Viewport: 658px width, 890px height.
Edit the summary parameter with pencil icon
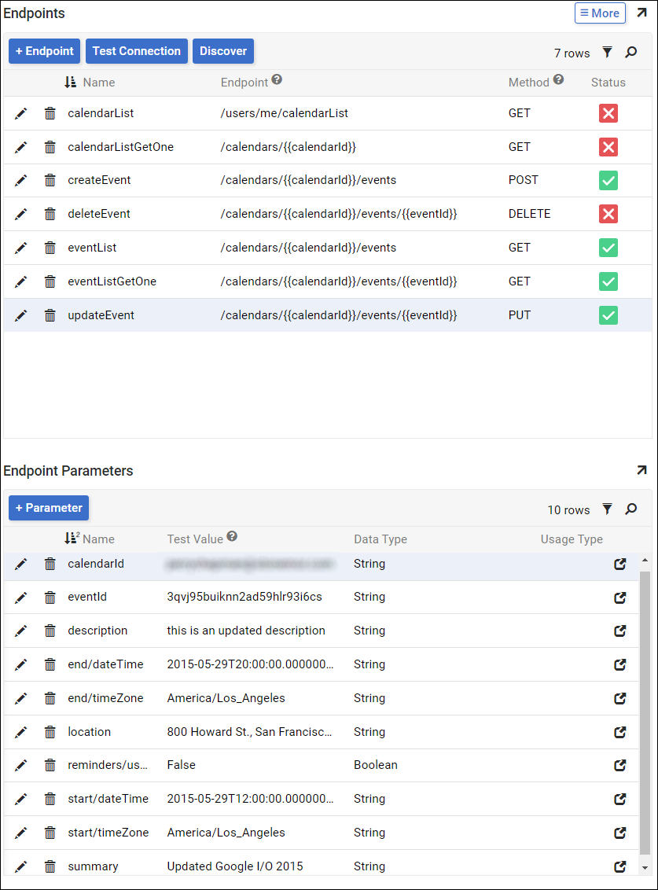[x=21, y=866]
